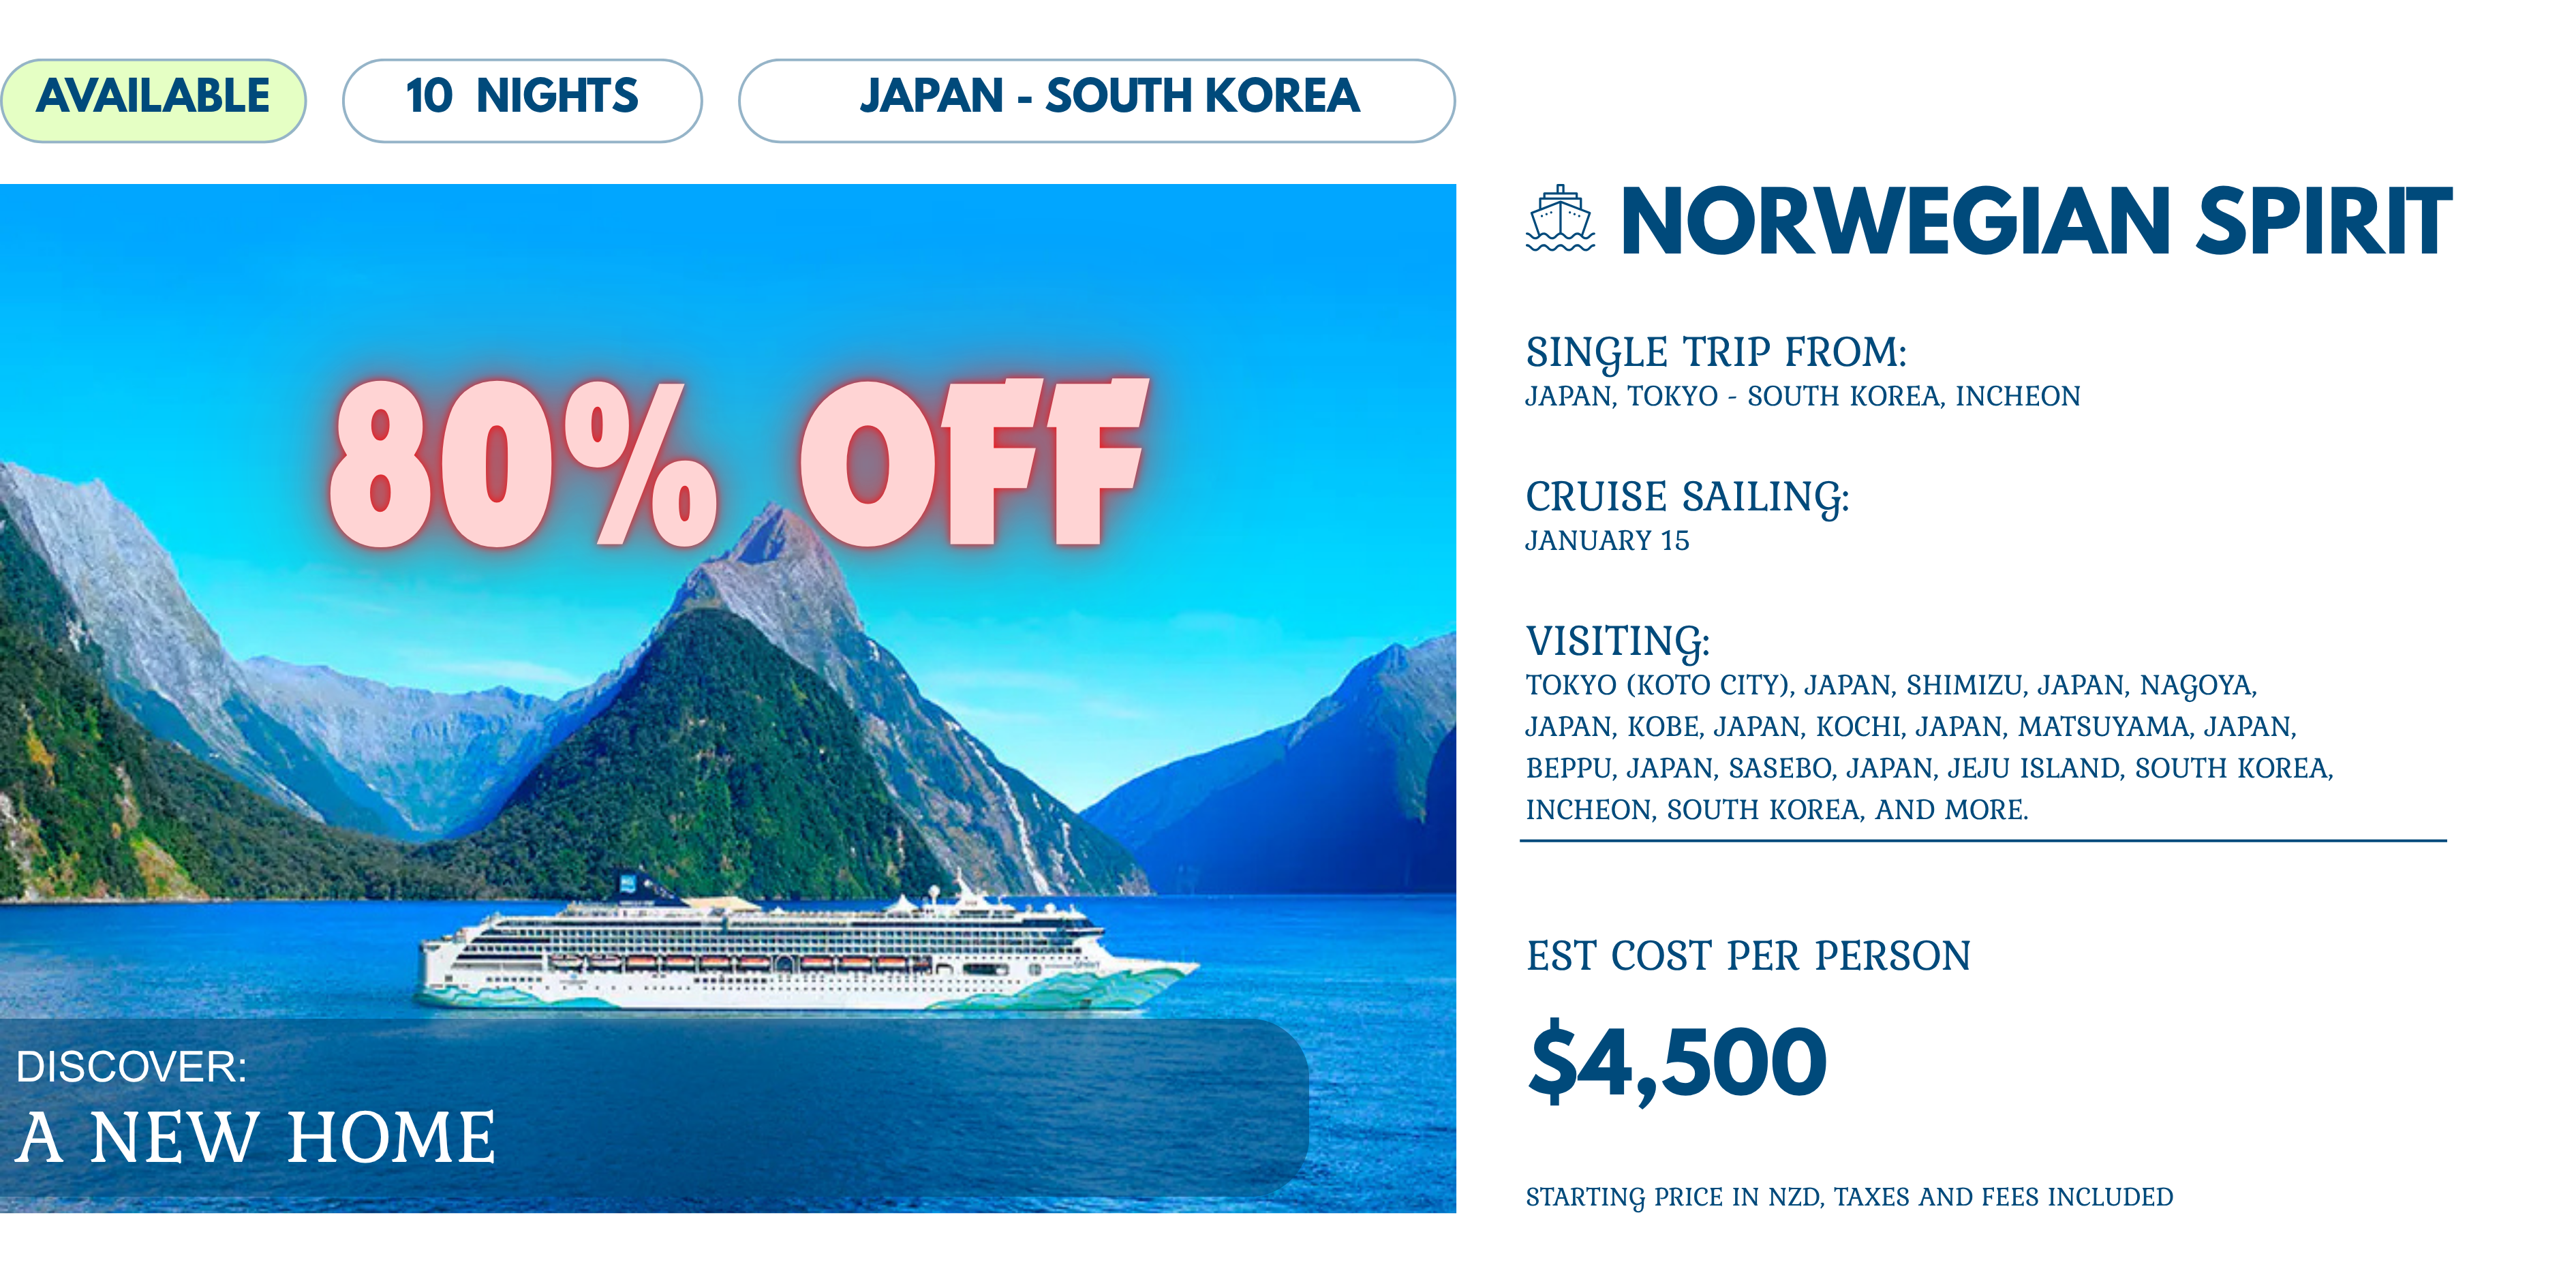Click the NZD taxes and fees footnote
The width and height of the screenshot is (2576, 1288).
1849,1197
